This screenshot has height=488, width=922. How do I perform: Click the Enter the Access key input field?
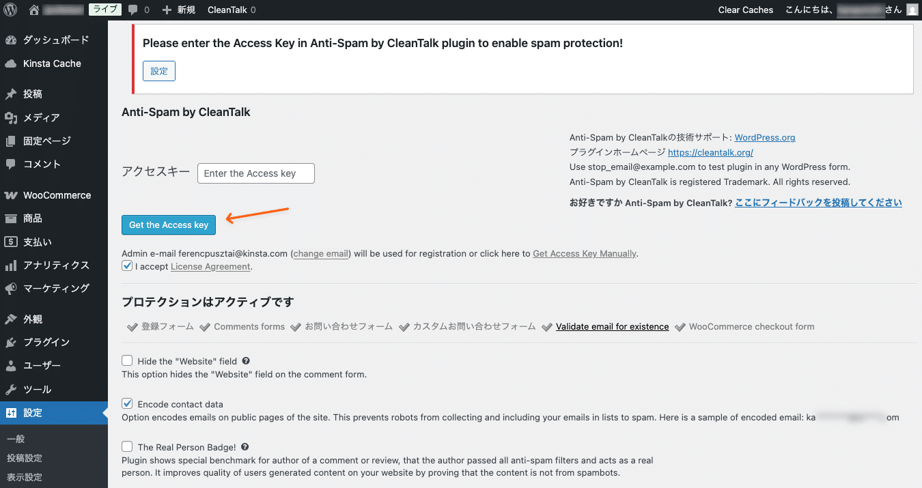pyautogui.click(x=255, y=173)
